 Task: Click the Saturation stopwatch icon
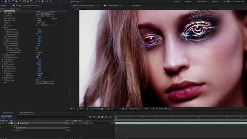click(x=5, y=62)
